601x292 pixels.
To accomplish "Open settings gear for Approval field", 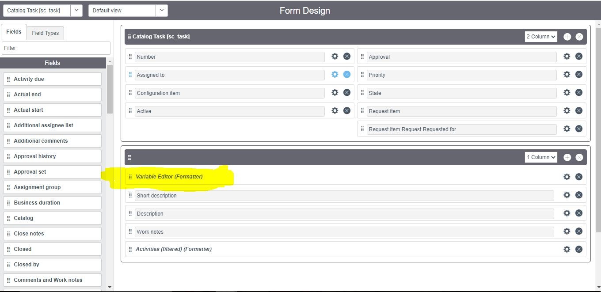I will 567,57.
